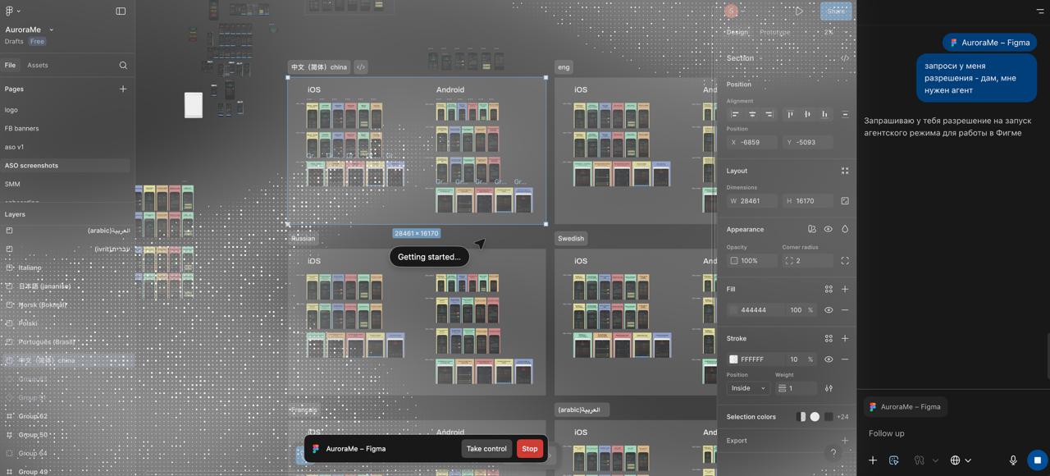1050x476 pixels.
Task: Hide the FFFFFF stroke
Action: point(829,359)
